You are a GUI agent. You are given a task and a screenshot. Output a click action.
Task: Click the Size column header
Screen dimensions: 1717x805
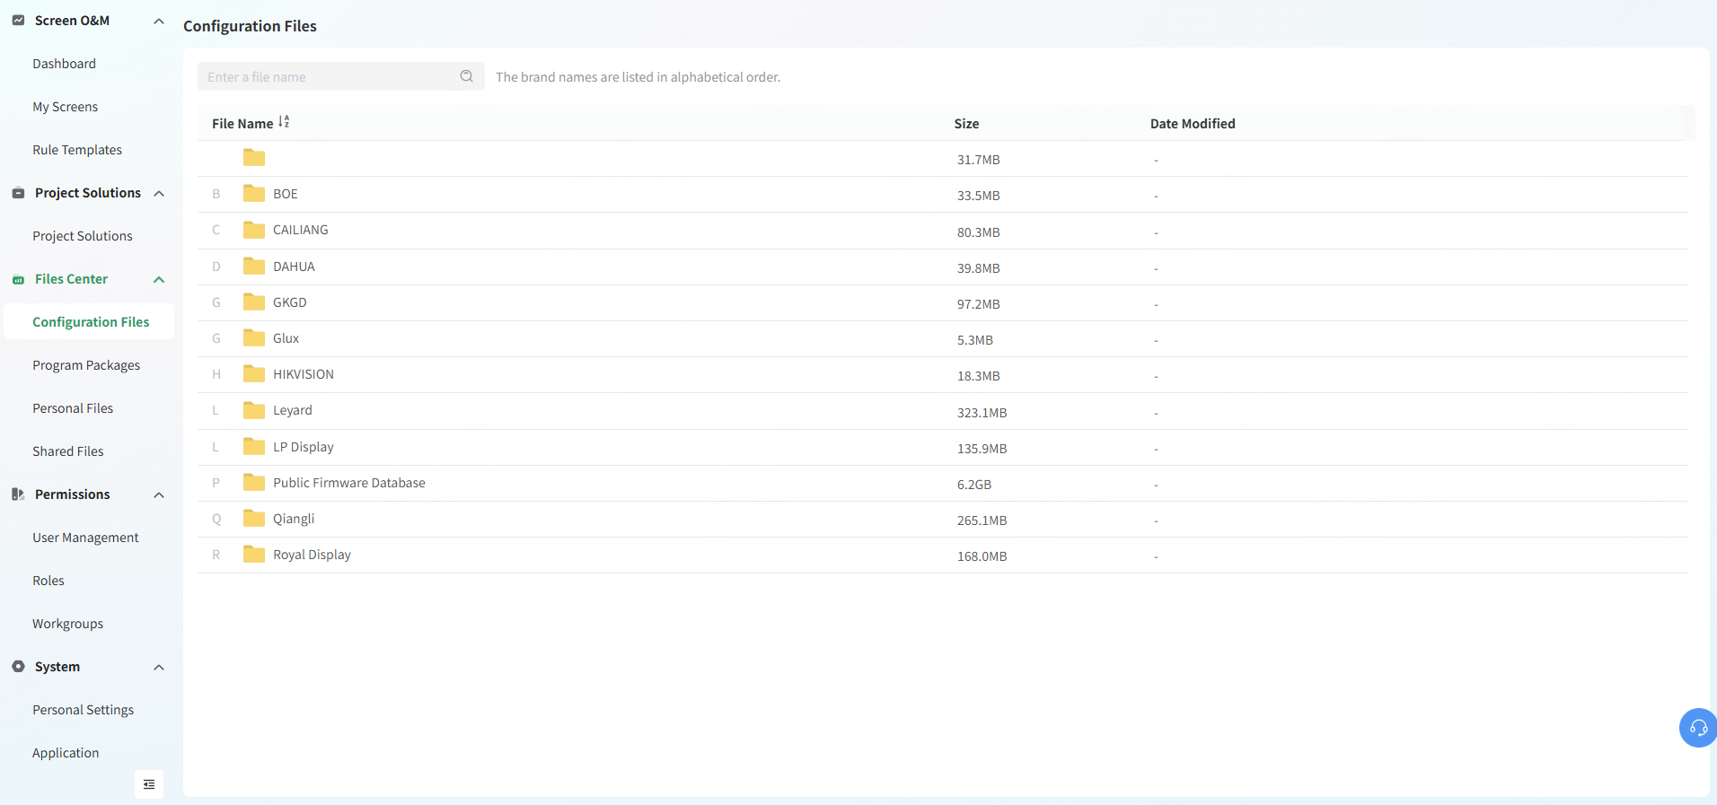click(x=966, y=124)
